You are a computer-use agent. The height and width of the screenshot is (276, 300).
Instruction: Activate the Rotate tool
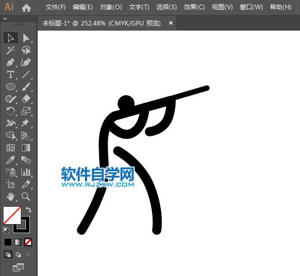(x=11, y=111)
